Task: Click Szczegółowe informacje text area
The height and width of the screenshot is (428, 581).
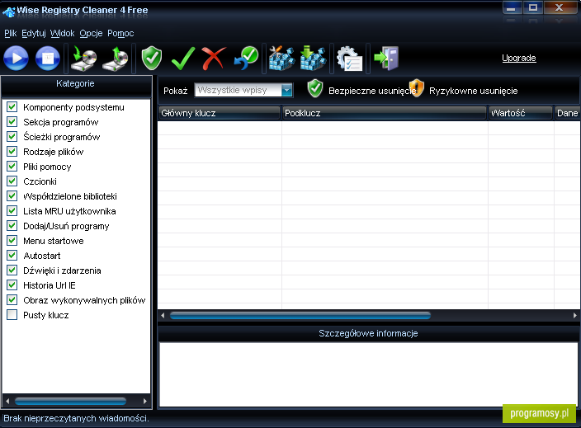Action: point(368,374)
